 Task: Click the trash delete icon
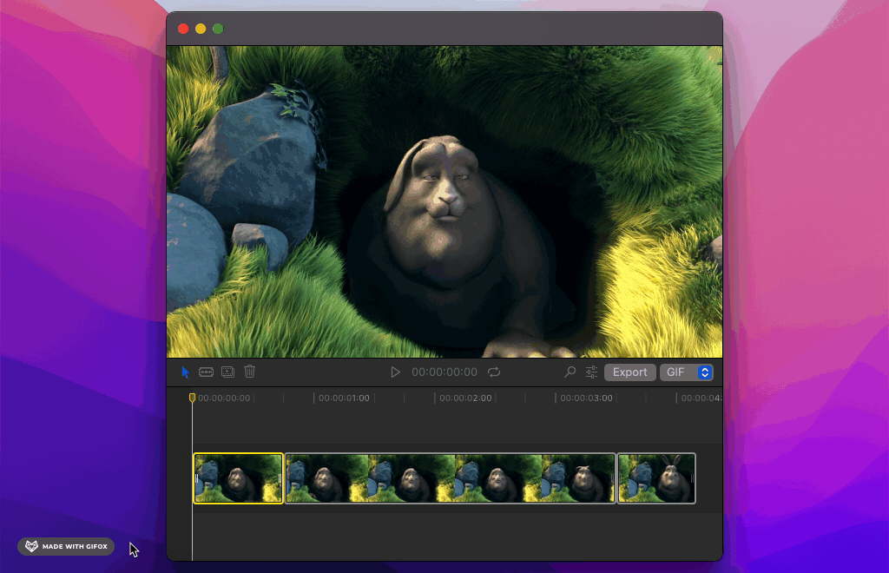point(249,372)
